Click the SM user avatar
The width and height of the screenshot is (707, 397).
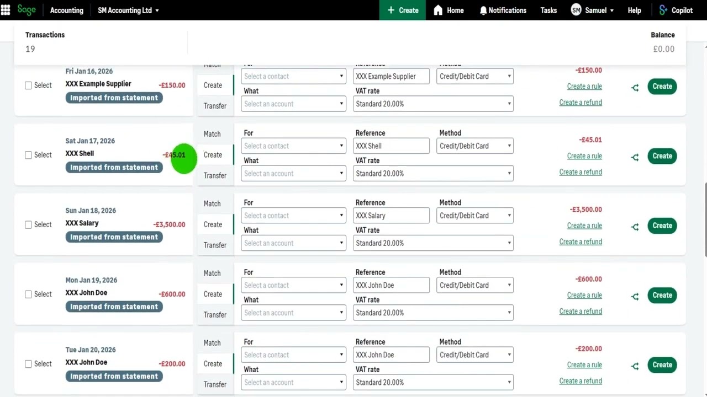click(576, 10)
